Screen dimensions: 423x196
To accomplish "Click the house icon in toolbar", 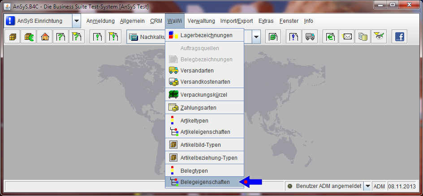I will [44, 37].
